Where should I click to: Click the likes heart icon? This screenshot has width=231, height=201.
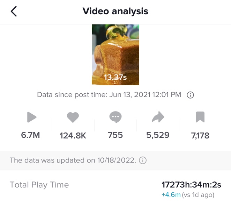click(x=73, y=117)
